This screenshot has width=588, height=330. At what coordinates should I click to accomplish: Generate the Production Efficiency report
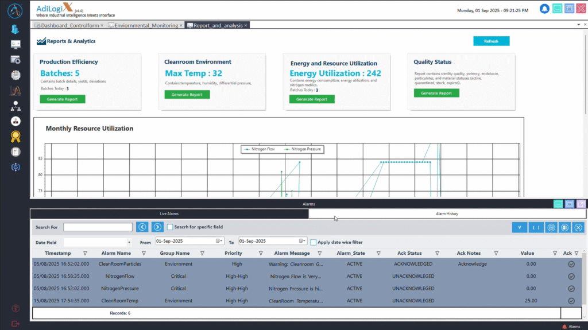point(62,99)
